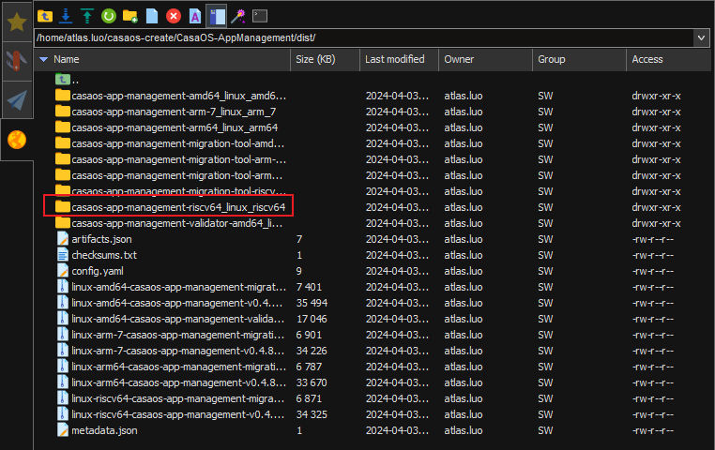
Task: Select linux-amd64-casaos-app-management-valida... file
Action: pyautogui.click(x=178, y=320)
